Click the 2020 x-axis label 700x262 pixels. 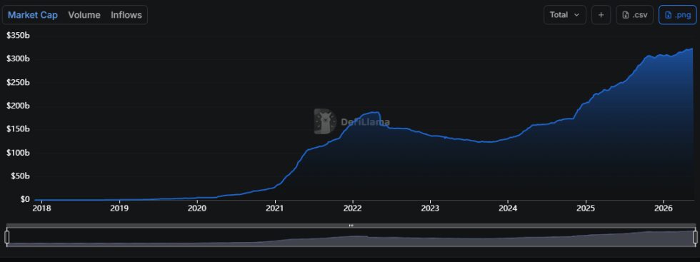point(197,208)
